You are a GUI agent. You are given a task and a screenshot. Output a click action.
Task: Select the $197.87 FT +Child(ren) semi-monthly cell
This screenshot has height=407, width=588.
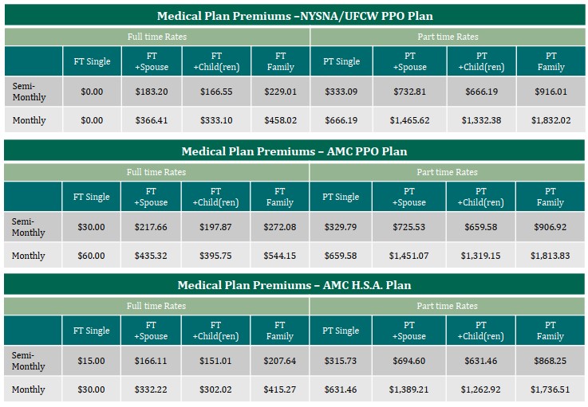coord(216,227)
